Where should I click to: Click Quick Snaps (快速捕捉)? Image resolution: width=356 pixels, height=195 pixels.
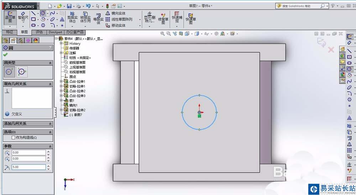(177, 17)
